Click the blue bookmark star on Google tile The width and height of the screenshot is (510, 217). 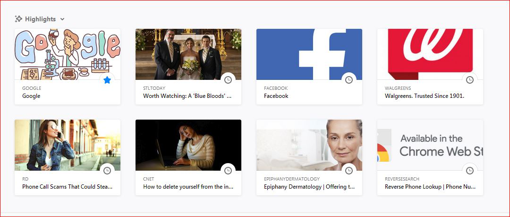pyautogui.click(x=107, y=80)
